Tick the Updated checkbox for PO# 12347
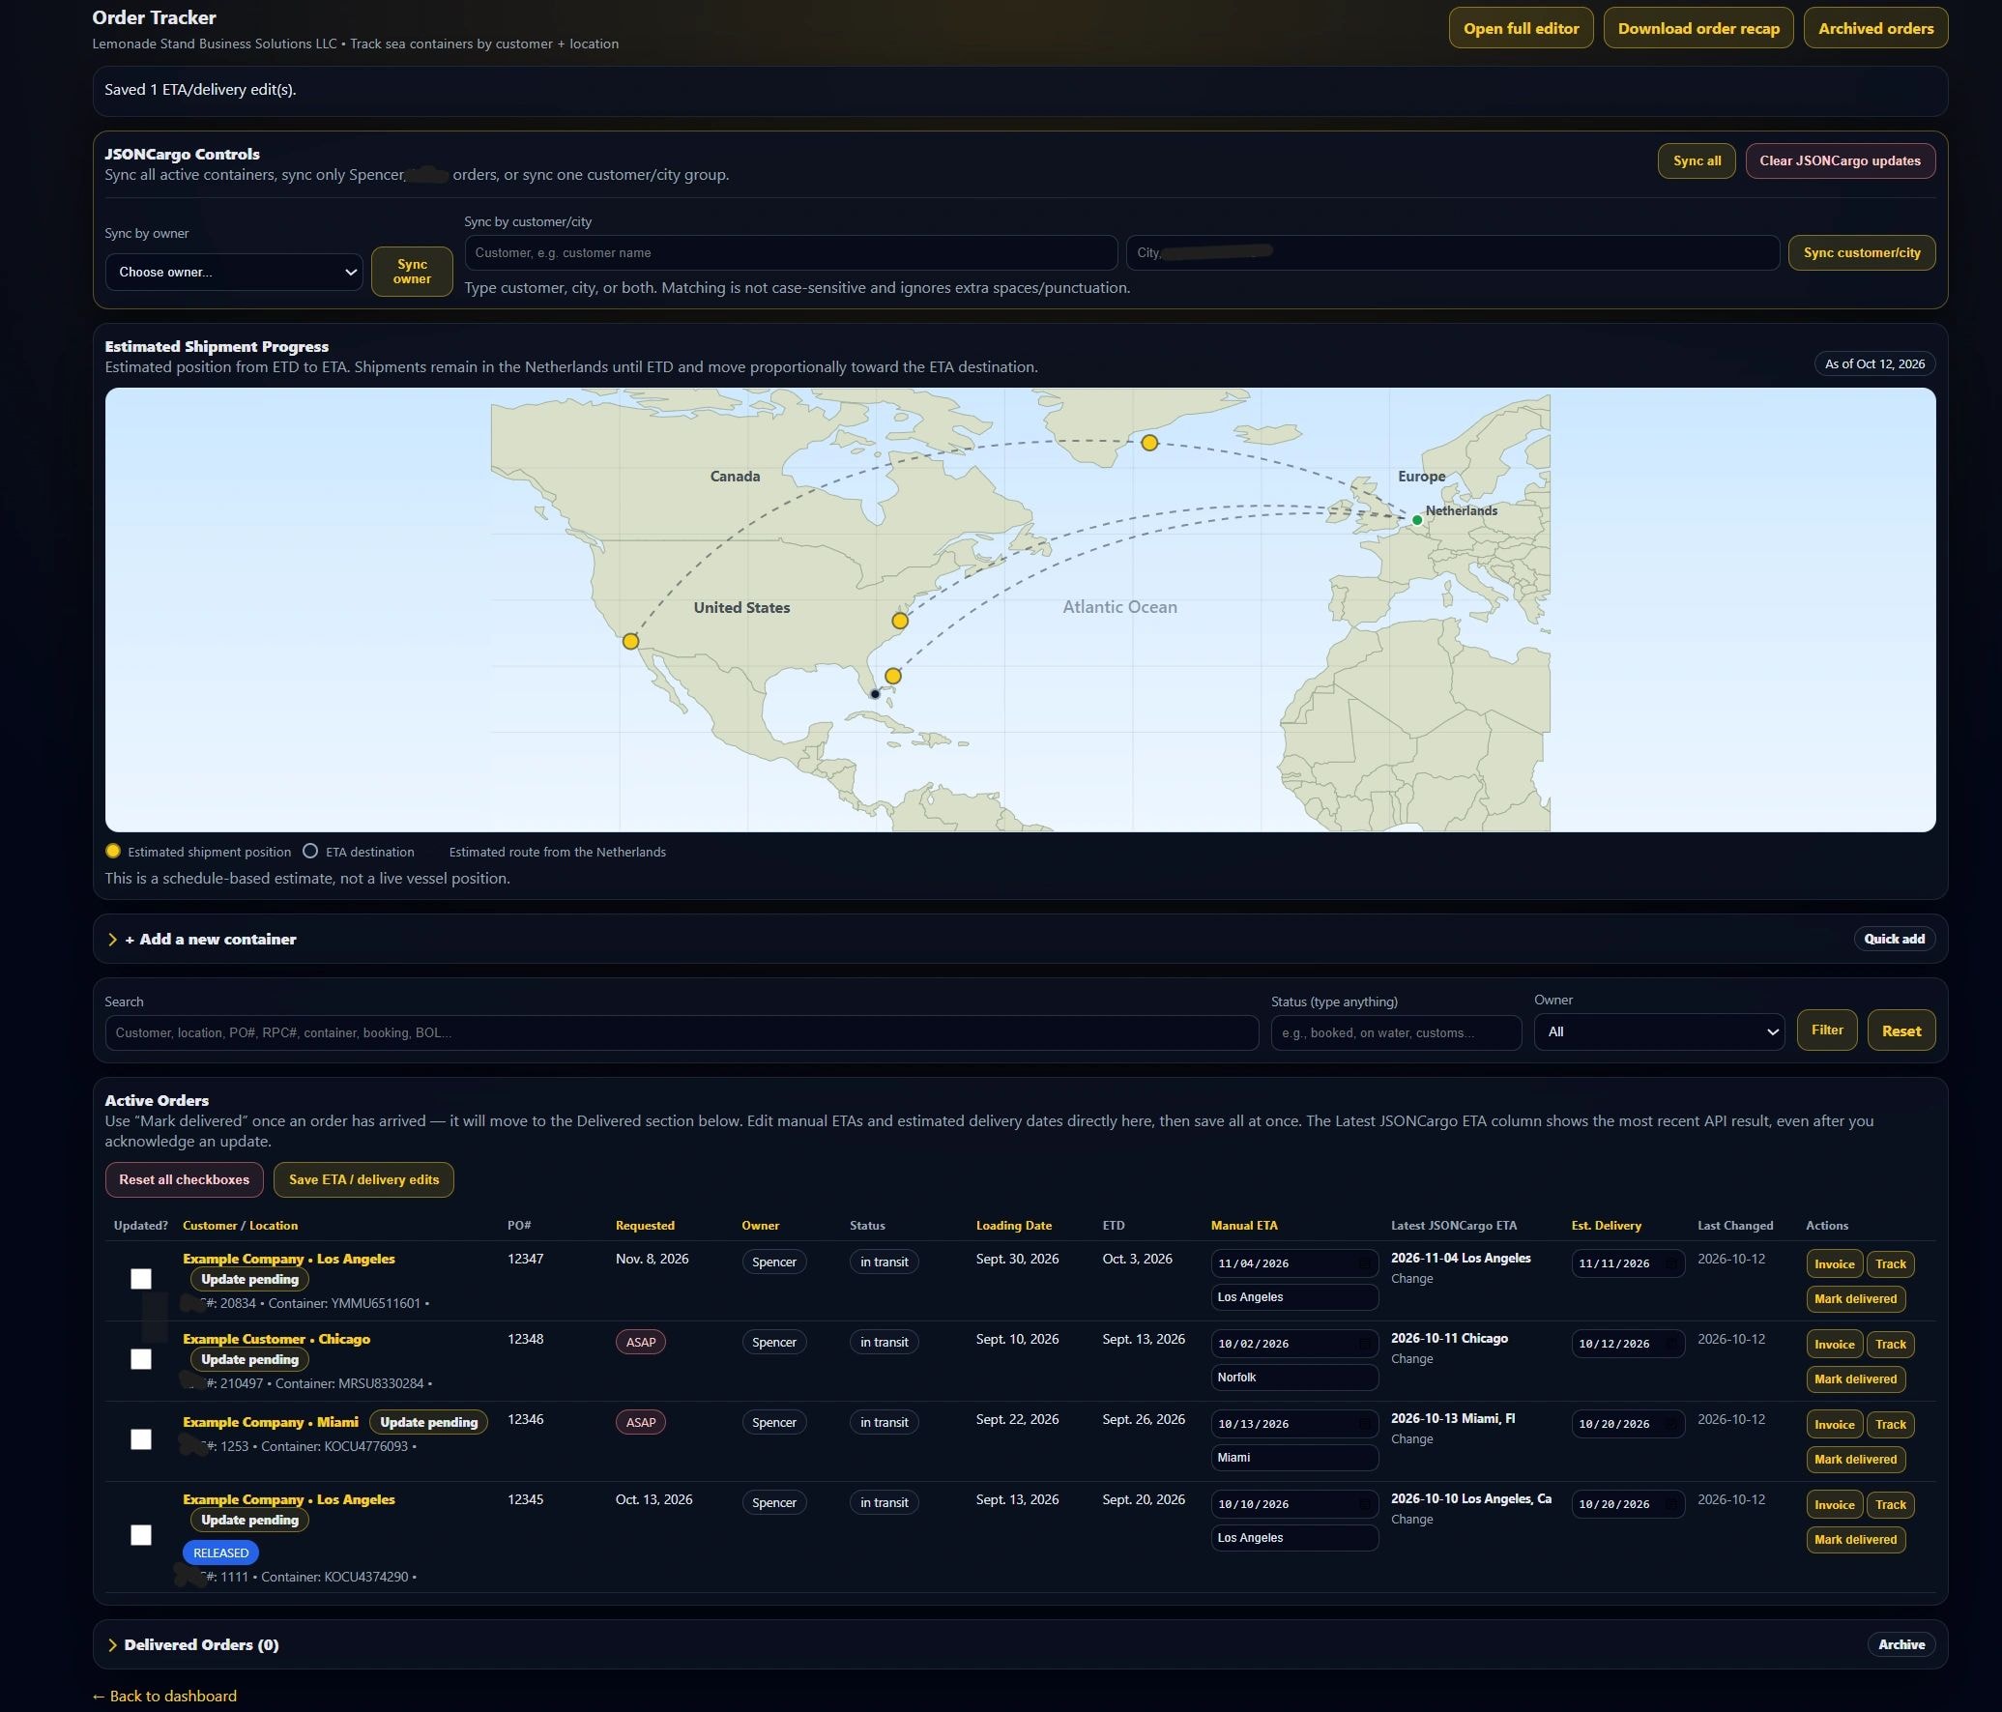This screenshot has height=1712, width=2002. click(141, 1279)
